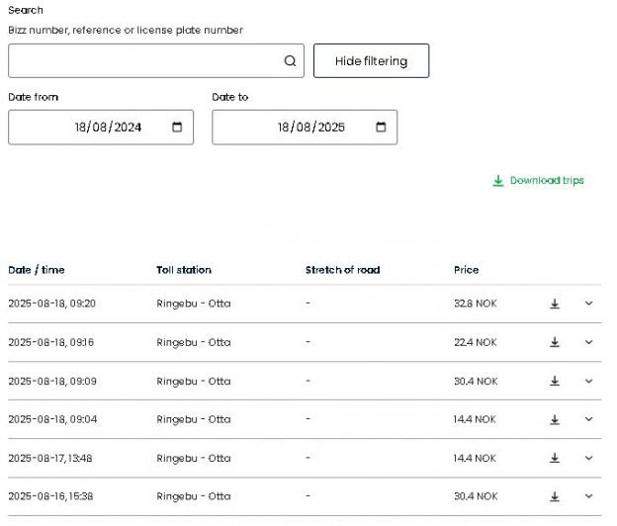Screen dimensions: 617x526
Task: Open the Date to calendar picker icon
Action: (x=381, y=128)
